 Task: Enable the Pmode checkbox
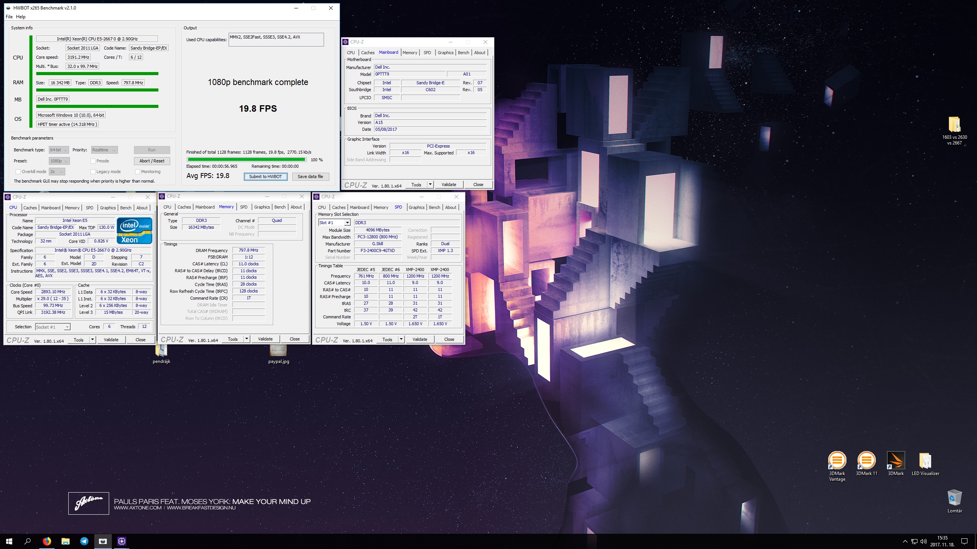(93, 161)
